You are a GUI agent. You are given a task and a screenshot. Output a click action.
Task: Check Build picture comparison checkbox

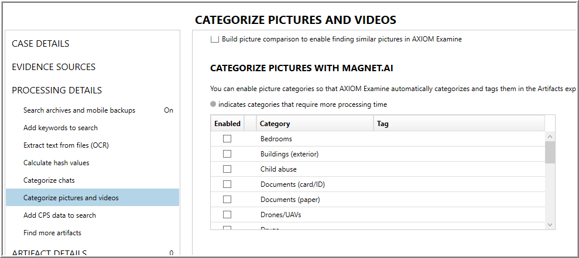(x=214, y=39)
